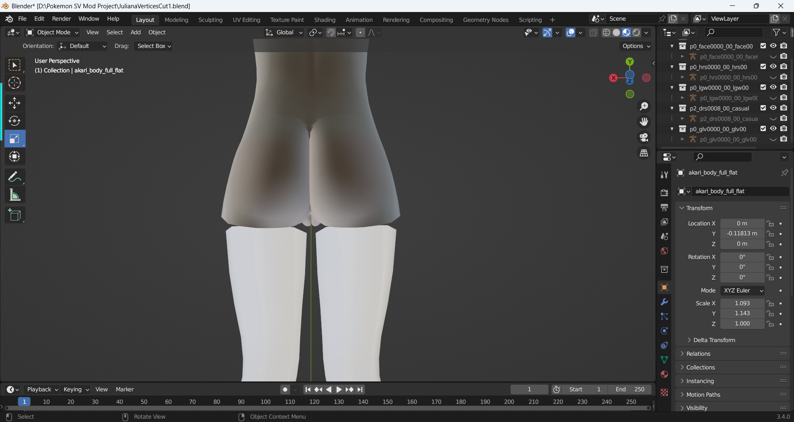This screenshot has width=794, height=422.
Task: Click the Location Y value field
Action: 742,233
